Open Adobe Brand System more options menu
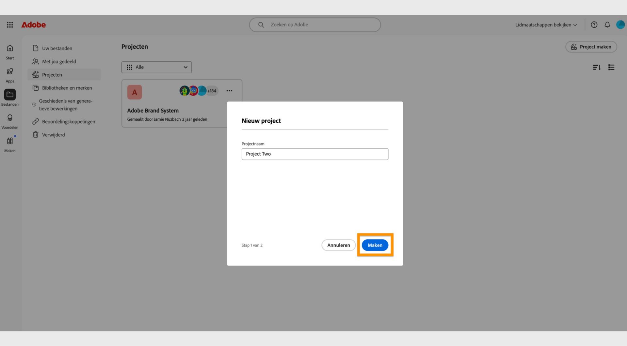Screen dimensions: 627x346 coord(229,91)
